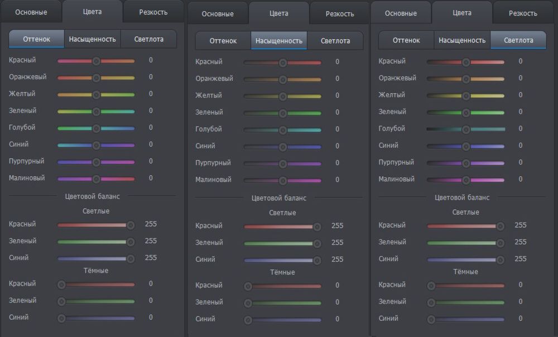Click Светлые Зеленый value 255 in the right panel

520,242
